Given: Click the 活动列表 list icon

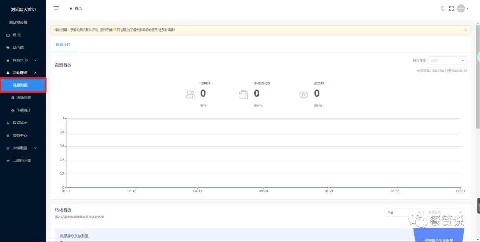Looking at the screenshot, I should [x=12, y=98].
